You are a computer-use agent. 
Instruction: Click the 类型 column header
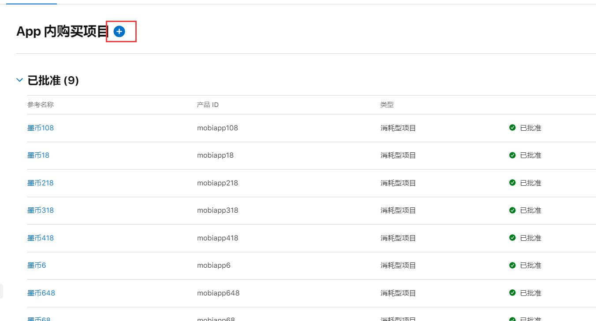387,105
